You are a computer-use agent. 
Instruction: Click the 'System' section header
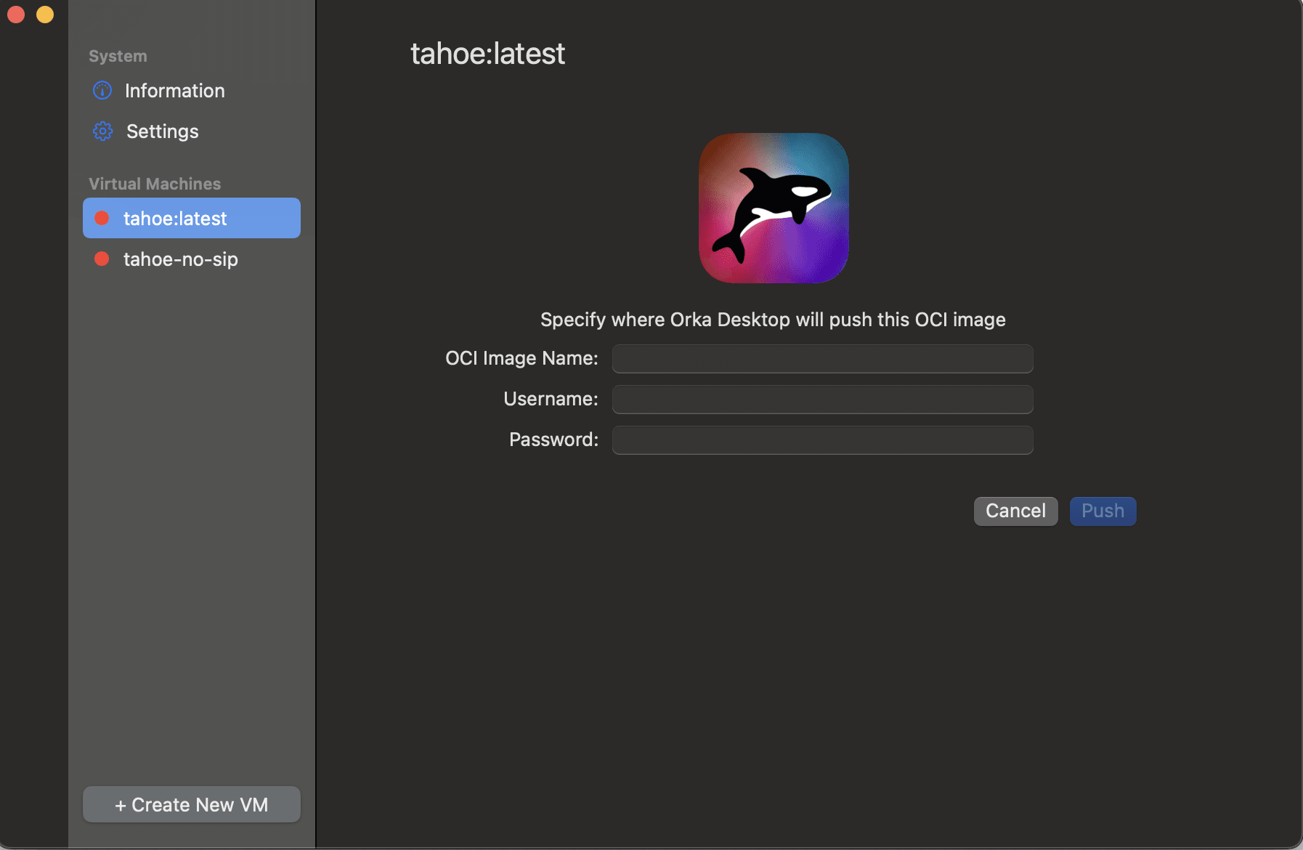(118, 56)
